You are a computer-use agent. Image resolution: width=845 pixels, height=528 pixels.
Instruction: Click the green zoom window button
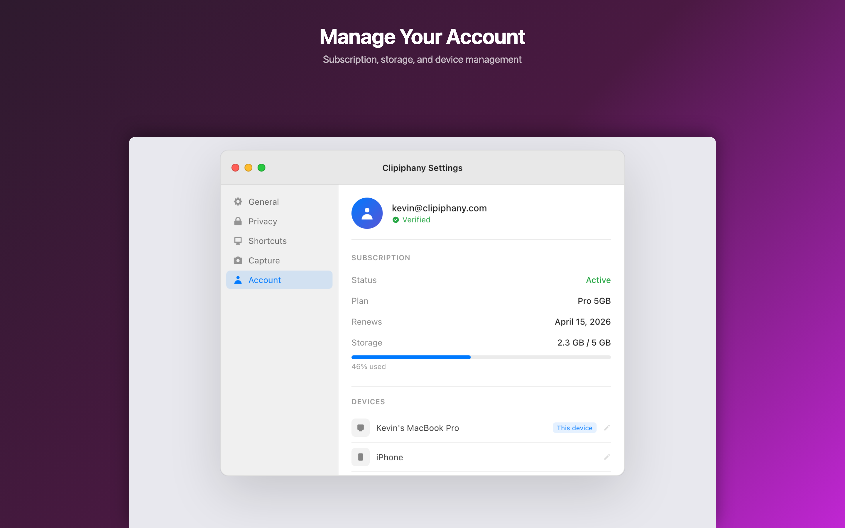coord(261,167)
